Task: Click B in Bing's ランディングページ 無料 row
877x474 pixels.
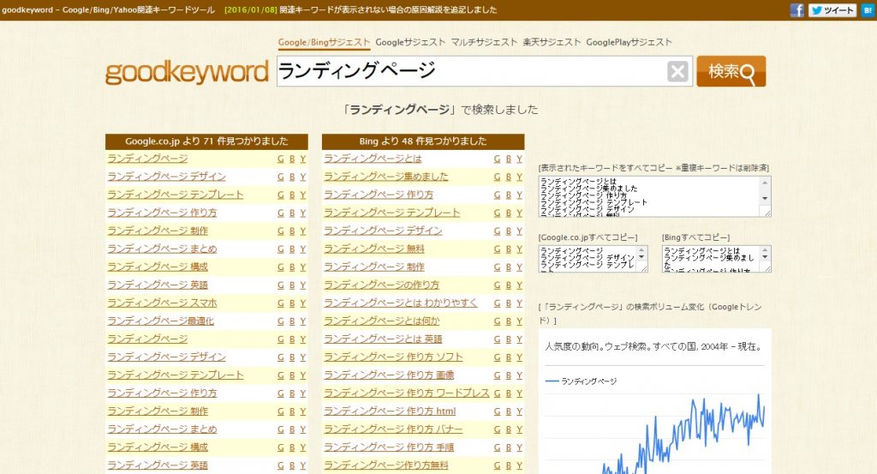Action: [x=509, y=249]
